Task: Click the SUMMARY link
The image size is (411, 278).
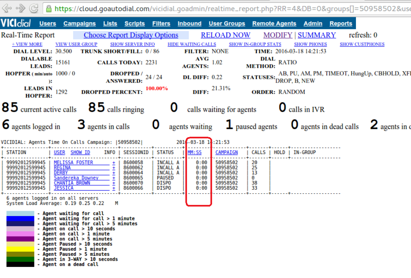Action: pyautogui.click(x=316, y=35)
